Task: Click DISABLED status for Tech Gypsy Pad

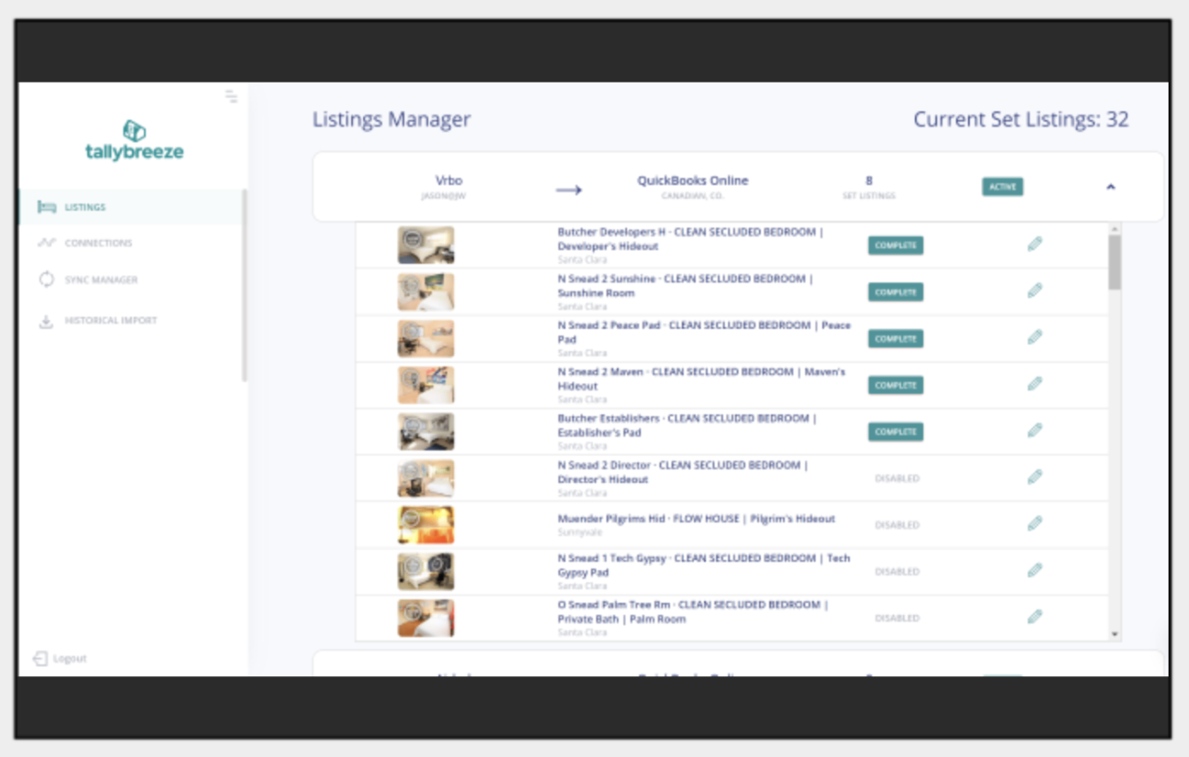Action: tap(897, 571)
